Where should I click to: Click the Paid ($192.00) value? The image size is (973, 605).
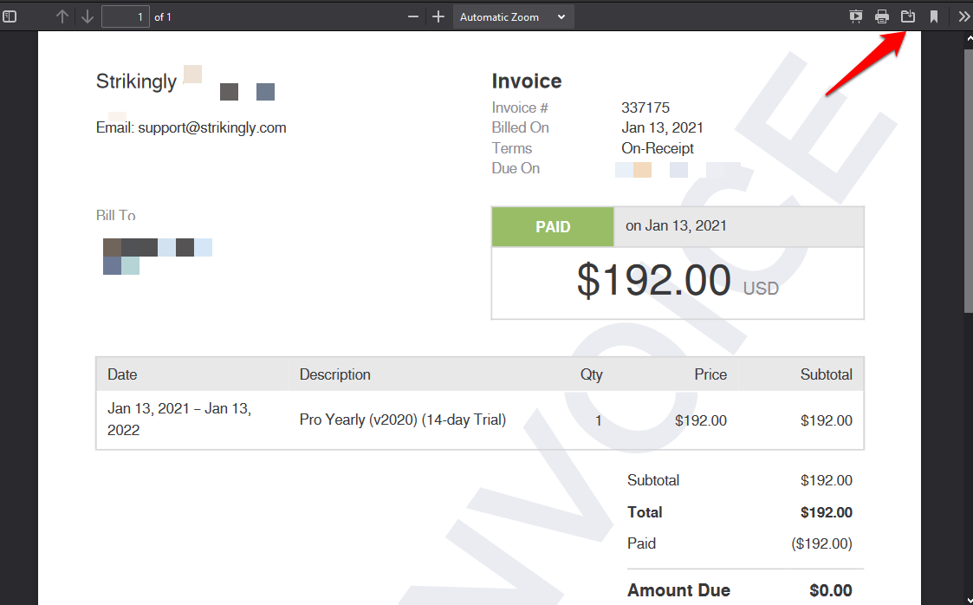pyautogui.click(x=821, y=543)
